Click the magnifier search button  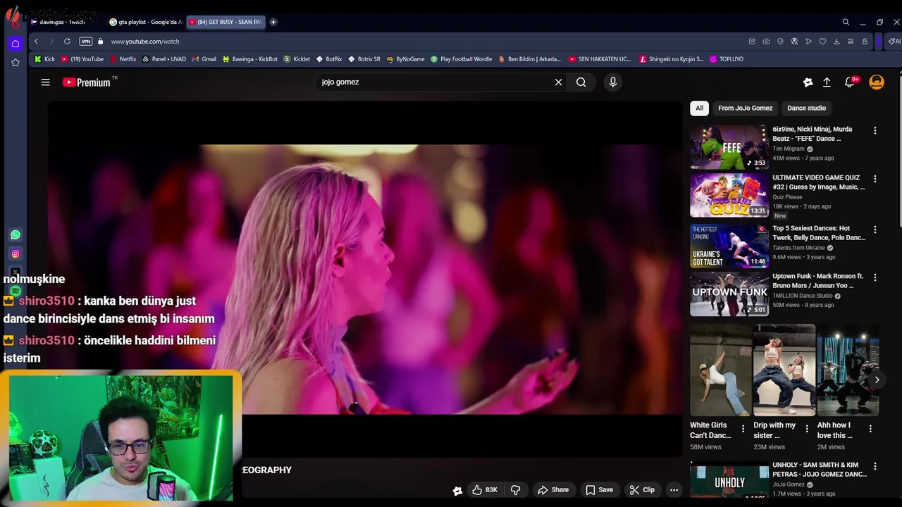581,82
